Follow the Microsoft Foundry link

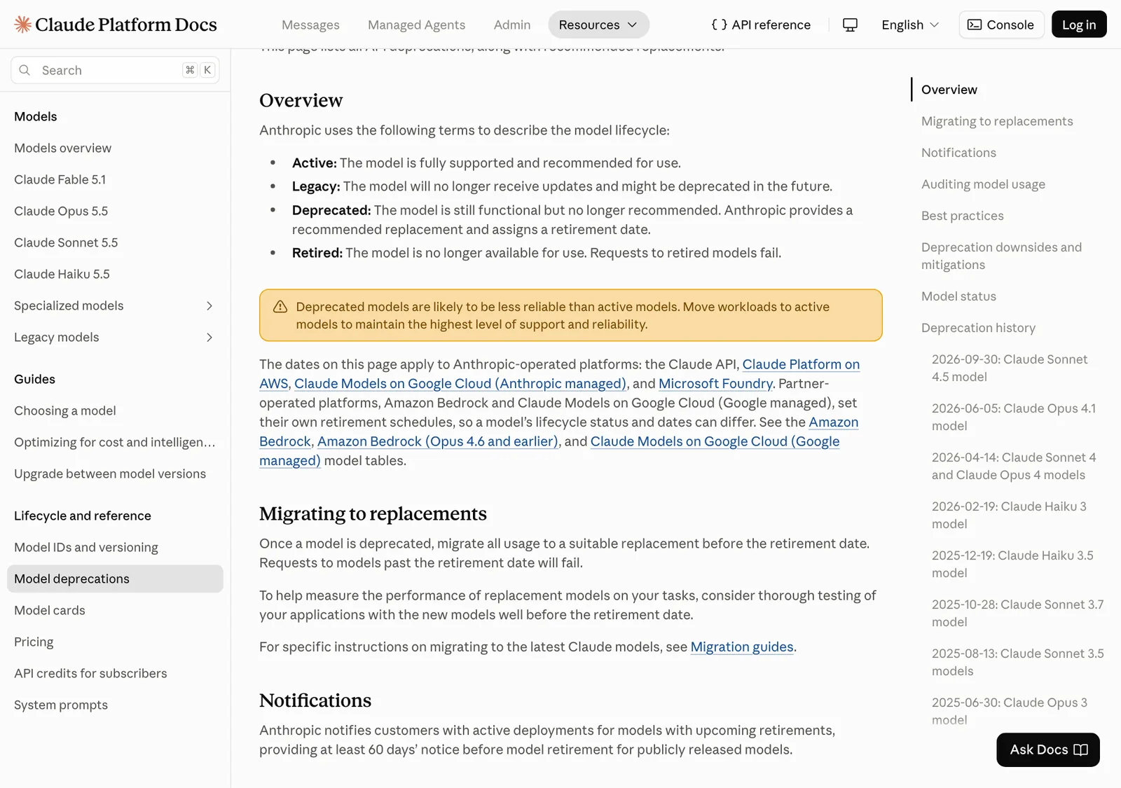click(x=715, y=383)
